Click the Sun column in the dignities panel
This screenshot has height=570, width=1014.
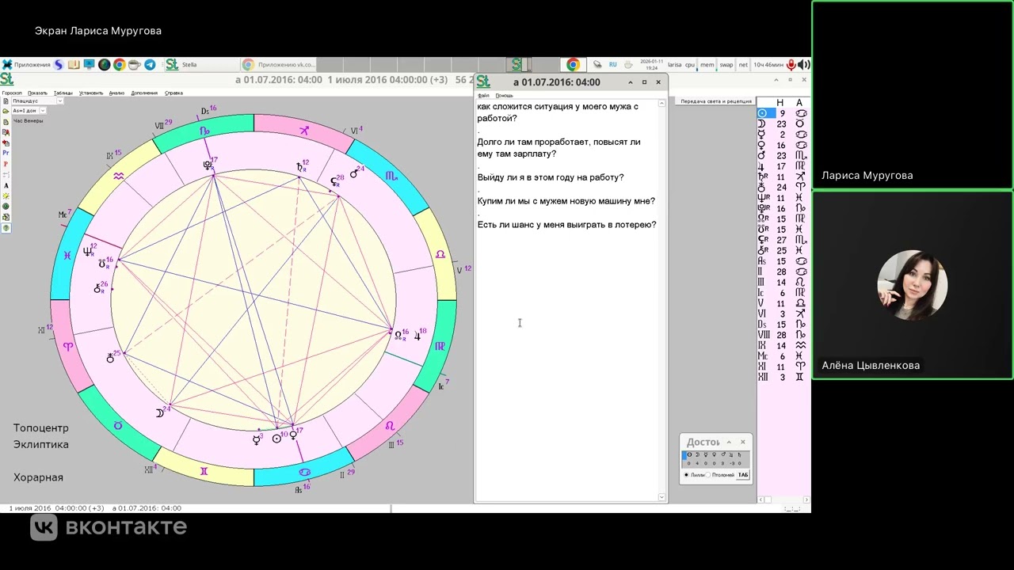[688, 460]
